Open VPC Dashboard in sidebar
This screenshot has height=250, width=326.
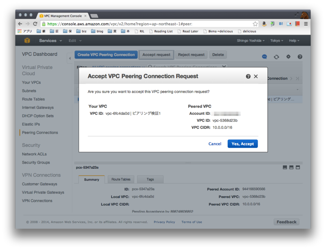(x=40, y=54)
